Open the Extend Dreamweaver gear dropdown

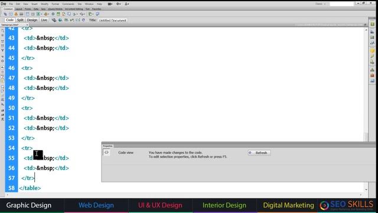point(118,4)
